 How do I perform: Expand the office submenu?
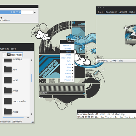(x=67, y=70)
